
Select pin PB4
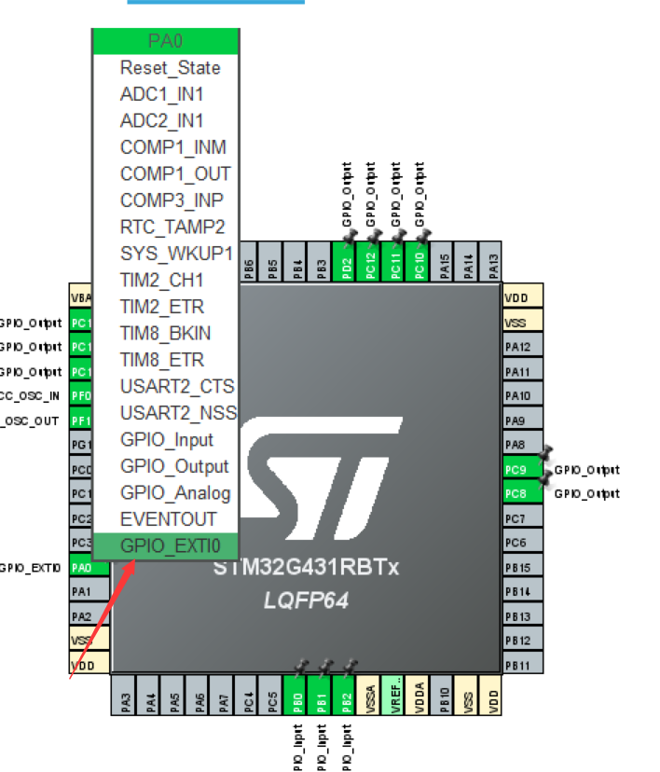pos(296,262)
